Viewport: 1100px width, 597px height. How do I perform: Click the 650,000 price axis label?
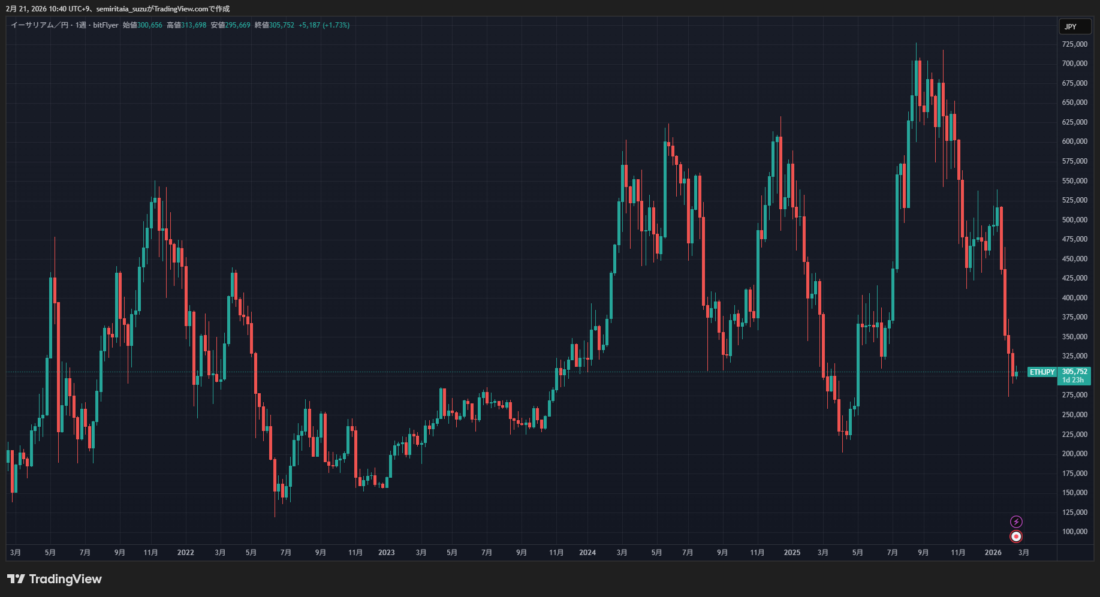[x=1075, y=102]
